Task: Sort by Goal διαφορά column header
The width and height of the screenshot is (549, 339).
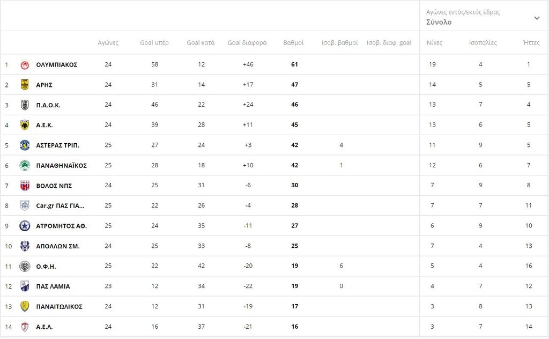Action: click(247, 43)
